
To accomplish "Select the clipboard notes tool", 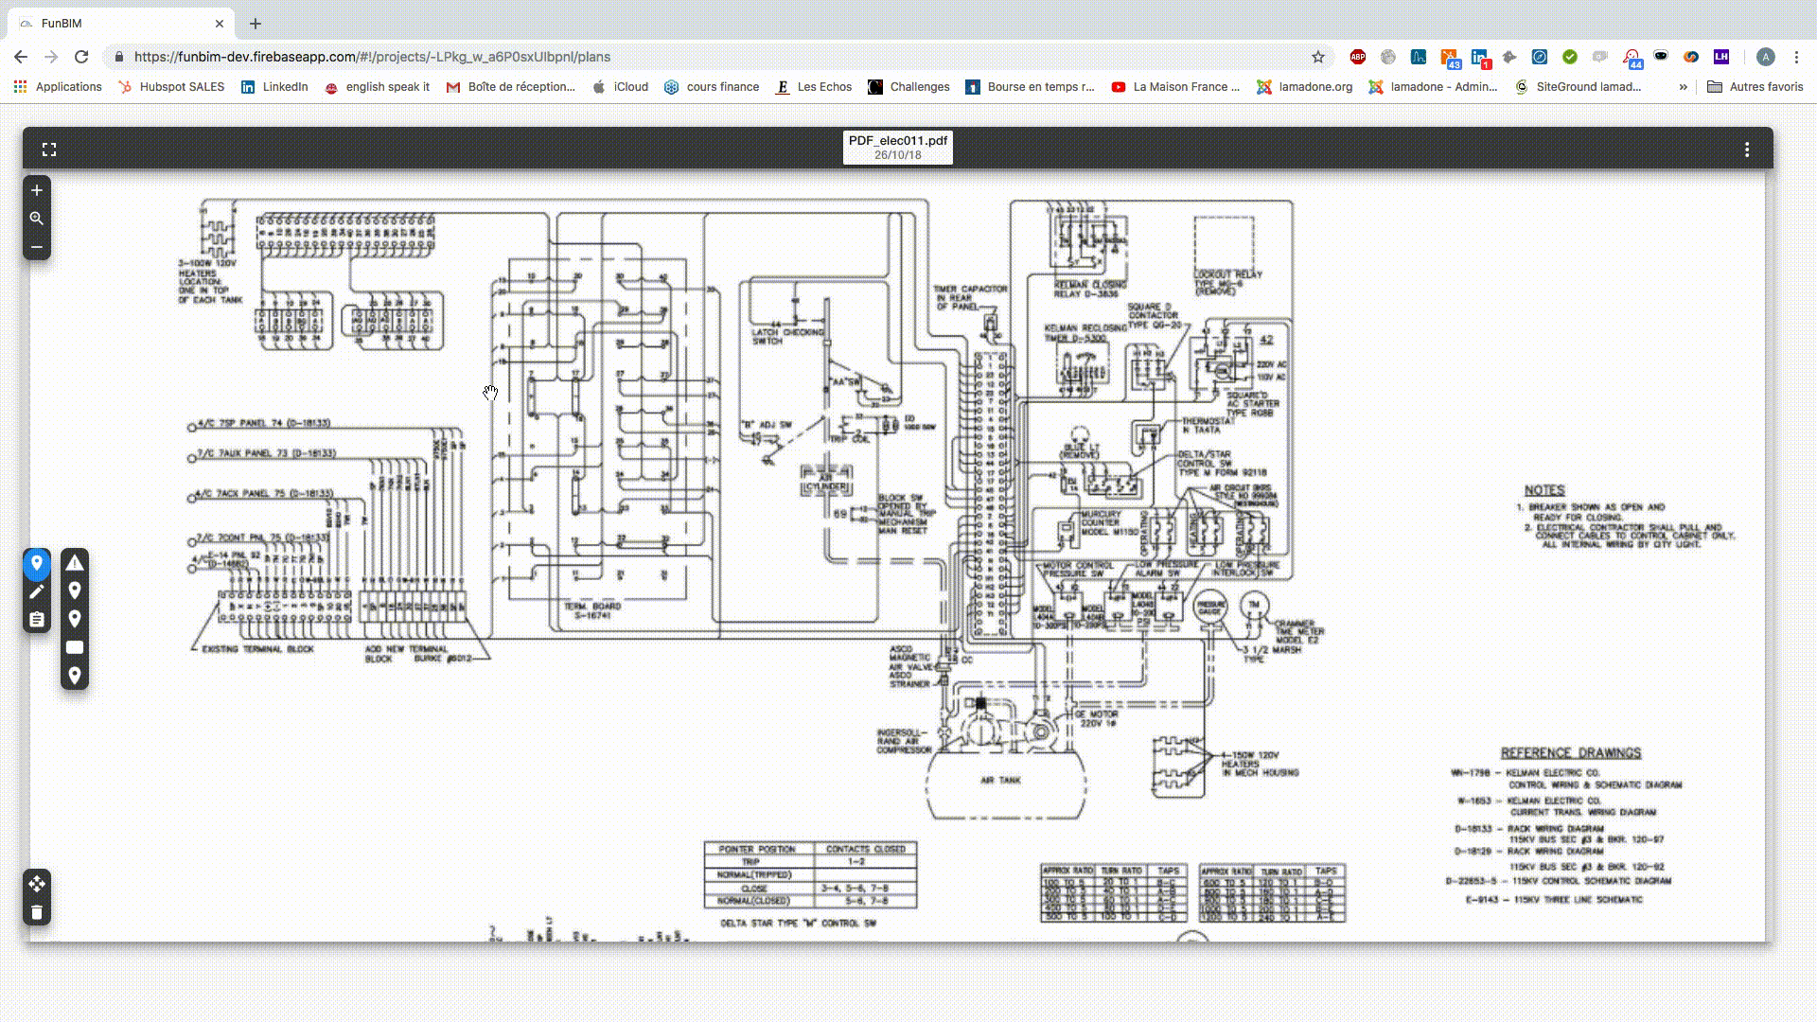I will point(37,620).
